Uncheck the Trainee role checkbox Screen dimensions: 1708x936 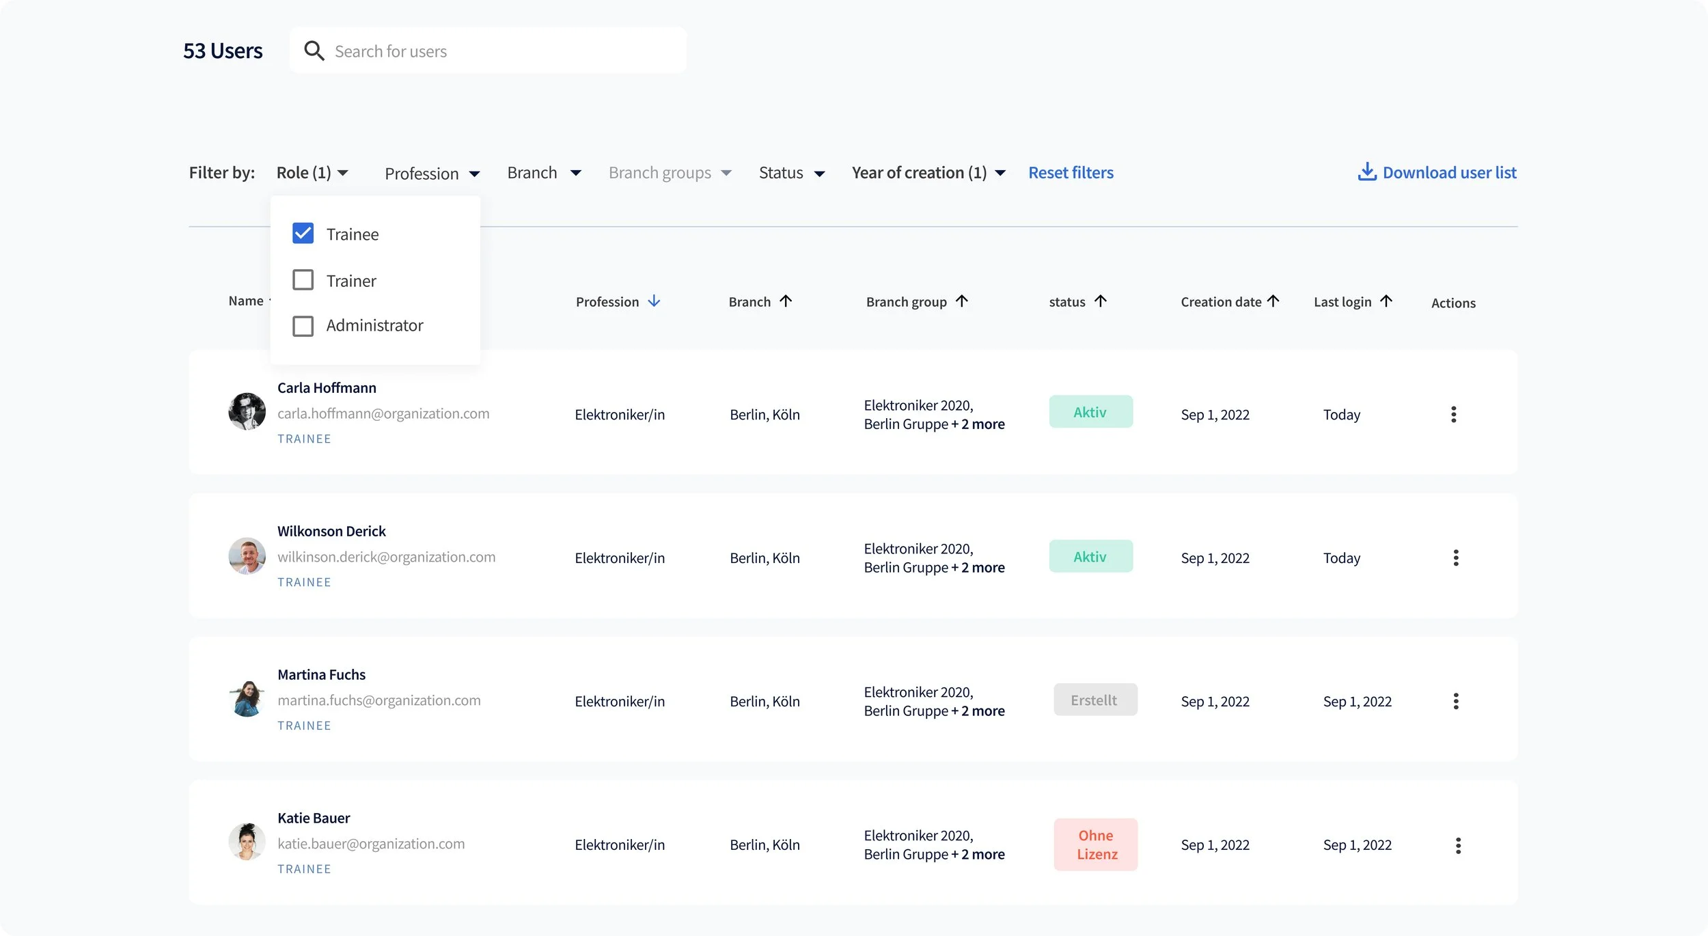(303, 234)
